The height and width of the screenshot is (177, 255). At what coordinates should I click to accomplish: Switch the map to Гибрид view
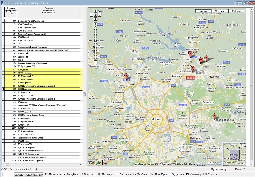(x=236, y=11)
